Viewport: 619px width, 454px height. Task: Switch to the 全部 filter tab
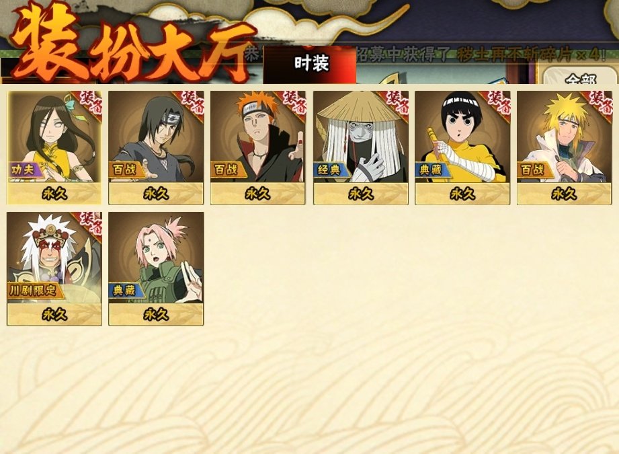click(x=580, y=77)
